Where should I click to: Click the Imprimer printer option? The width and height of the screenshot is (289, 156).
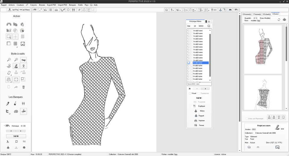pos(201,121)
